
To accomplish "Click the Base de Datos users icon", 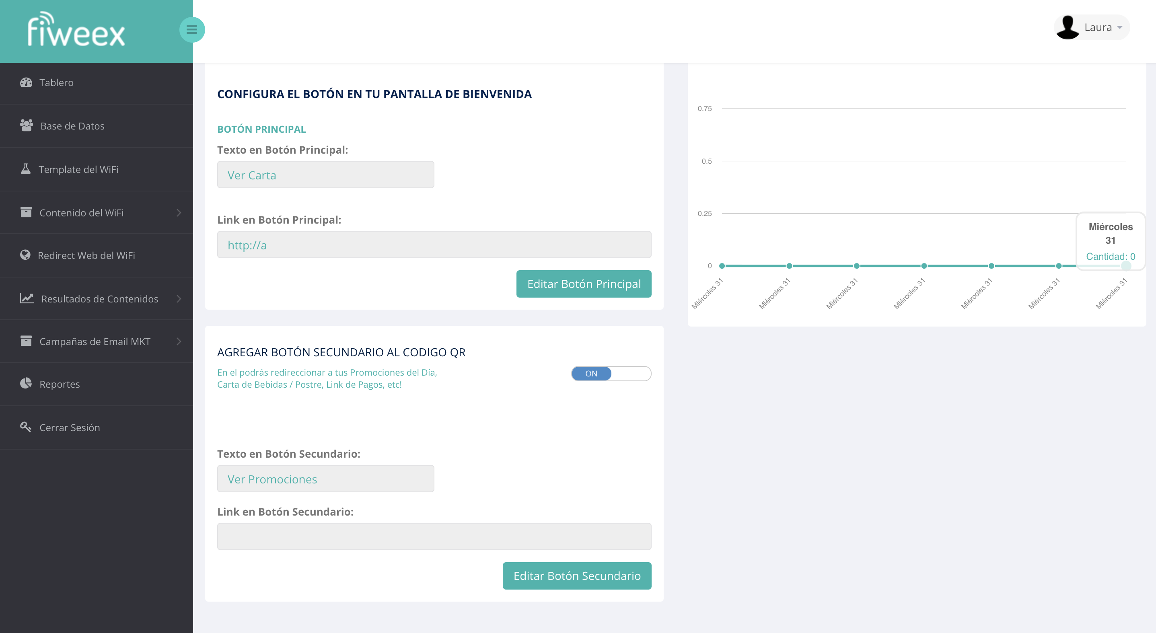I will tap(27, 125).
